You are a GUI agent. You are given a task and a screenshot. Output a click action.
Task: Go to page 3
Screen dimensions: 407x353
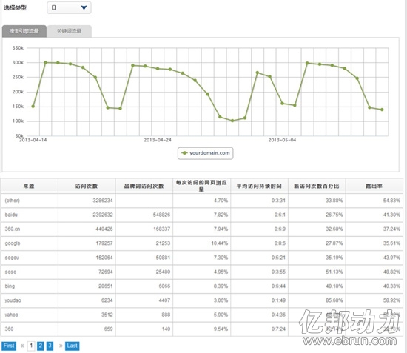click(x=50, y=346)
